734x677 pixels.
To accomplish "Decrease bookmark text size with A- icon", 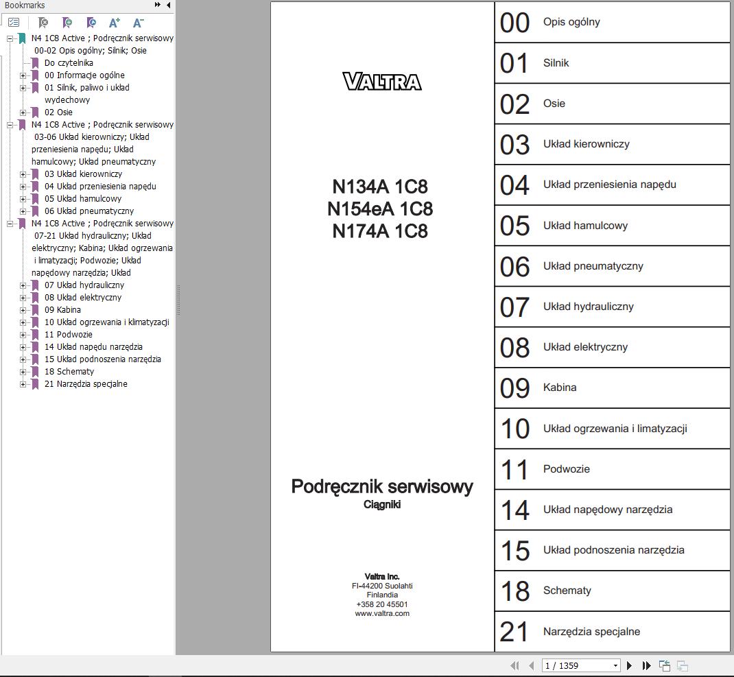I will tap(139, 23).
